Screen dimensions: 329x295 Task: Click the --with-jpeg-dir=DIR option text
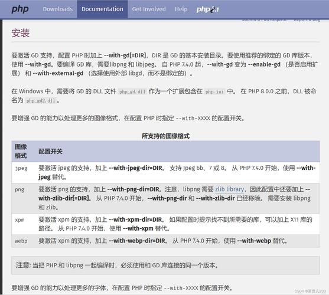136,168
